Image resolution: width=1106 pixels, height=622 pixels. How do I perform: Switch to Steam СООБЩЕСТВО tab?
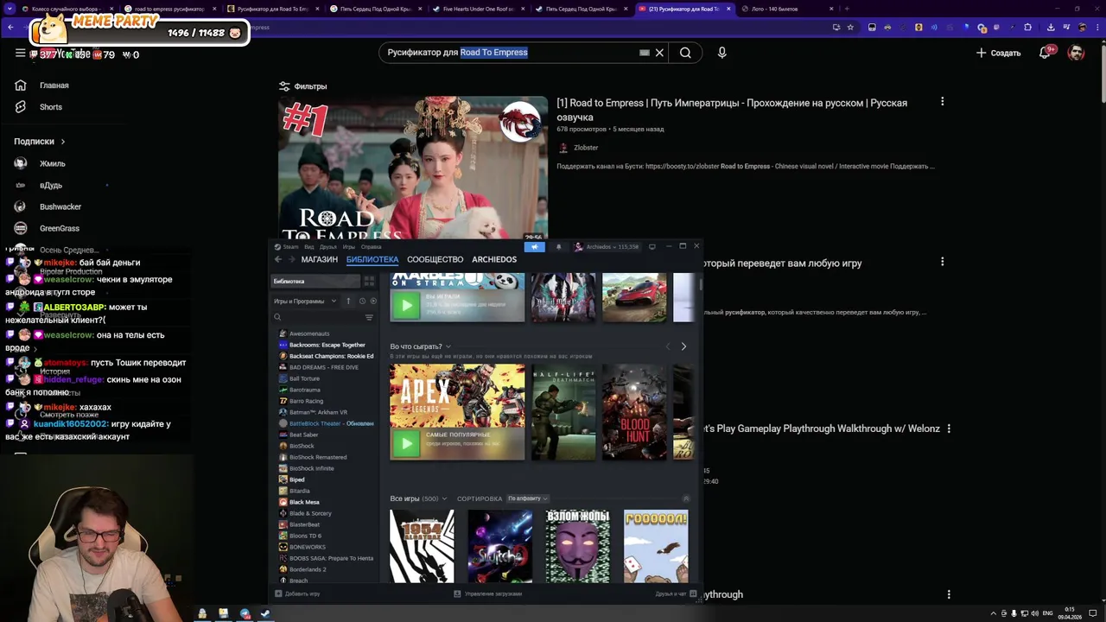point(435,259)
